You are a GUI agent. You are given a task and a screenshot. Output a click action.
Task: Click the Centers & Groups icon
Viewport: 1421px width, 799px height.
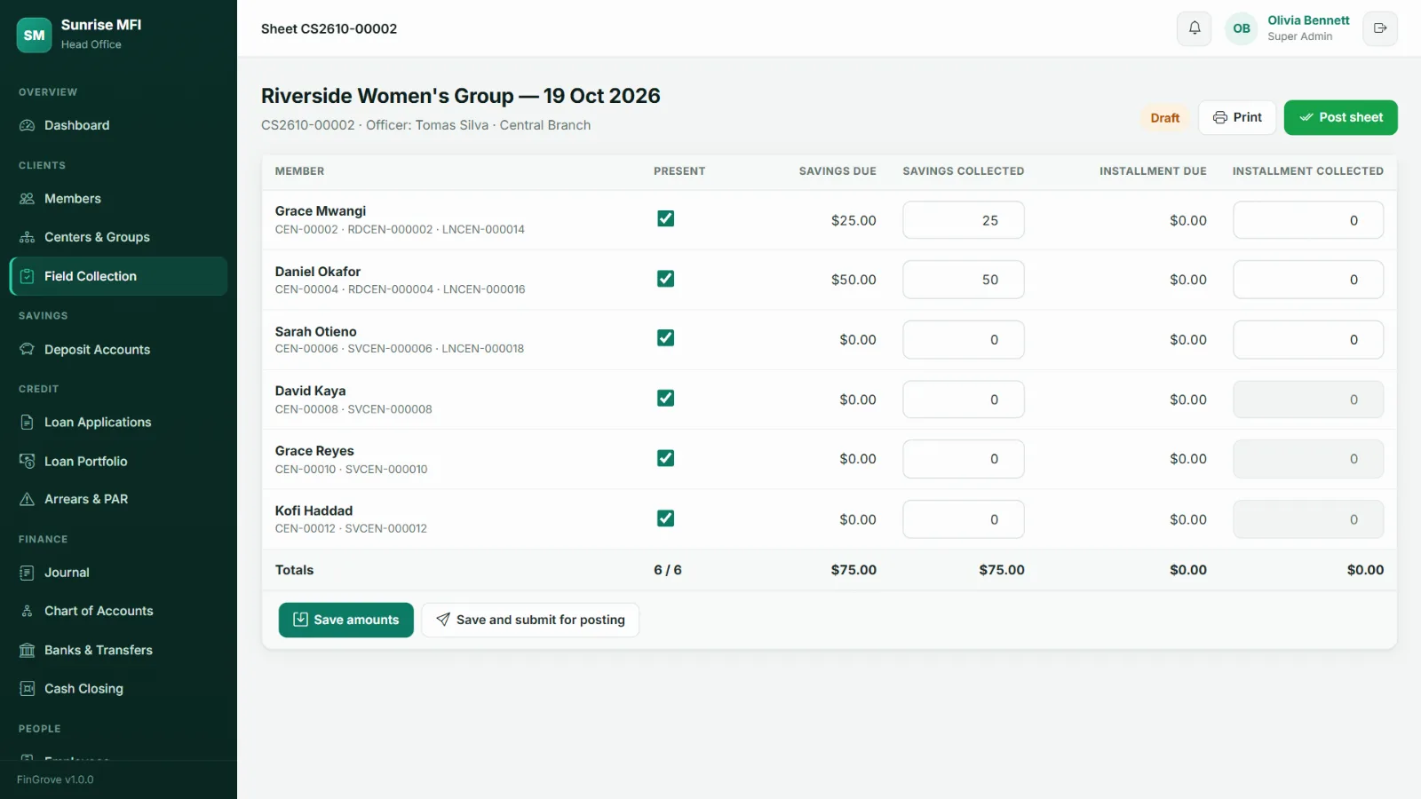(28, 237)
